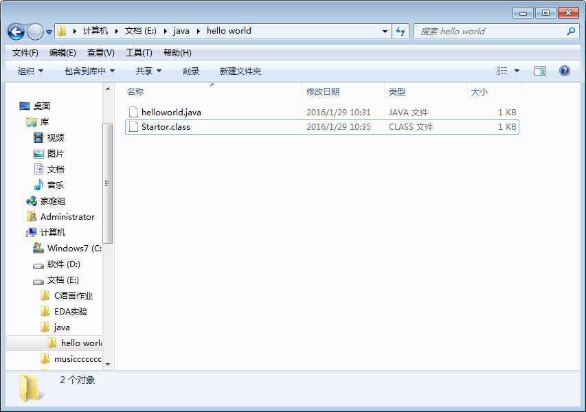Open the musiccccccc folder in the tree
The image size is (586, 412).
[x=71, y=359]
